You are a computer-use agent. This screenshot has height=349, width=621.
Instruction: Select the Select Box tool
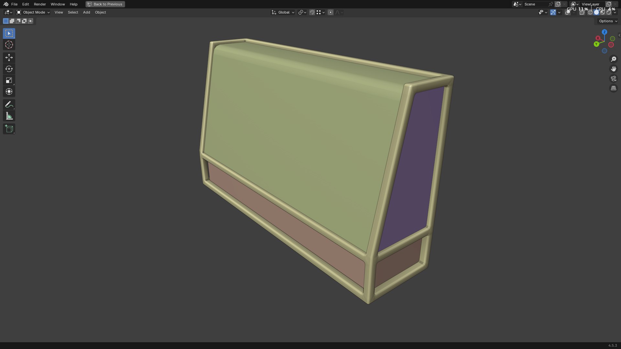coord(9,33)
